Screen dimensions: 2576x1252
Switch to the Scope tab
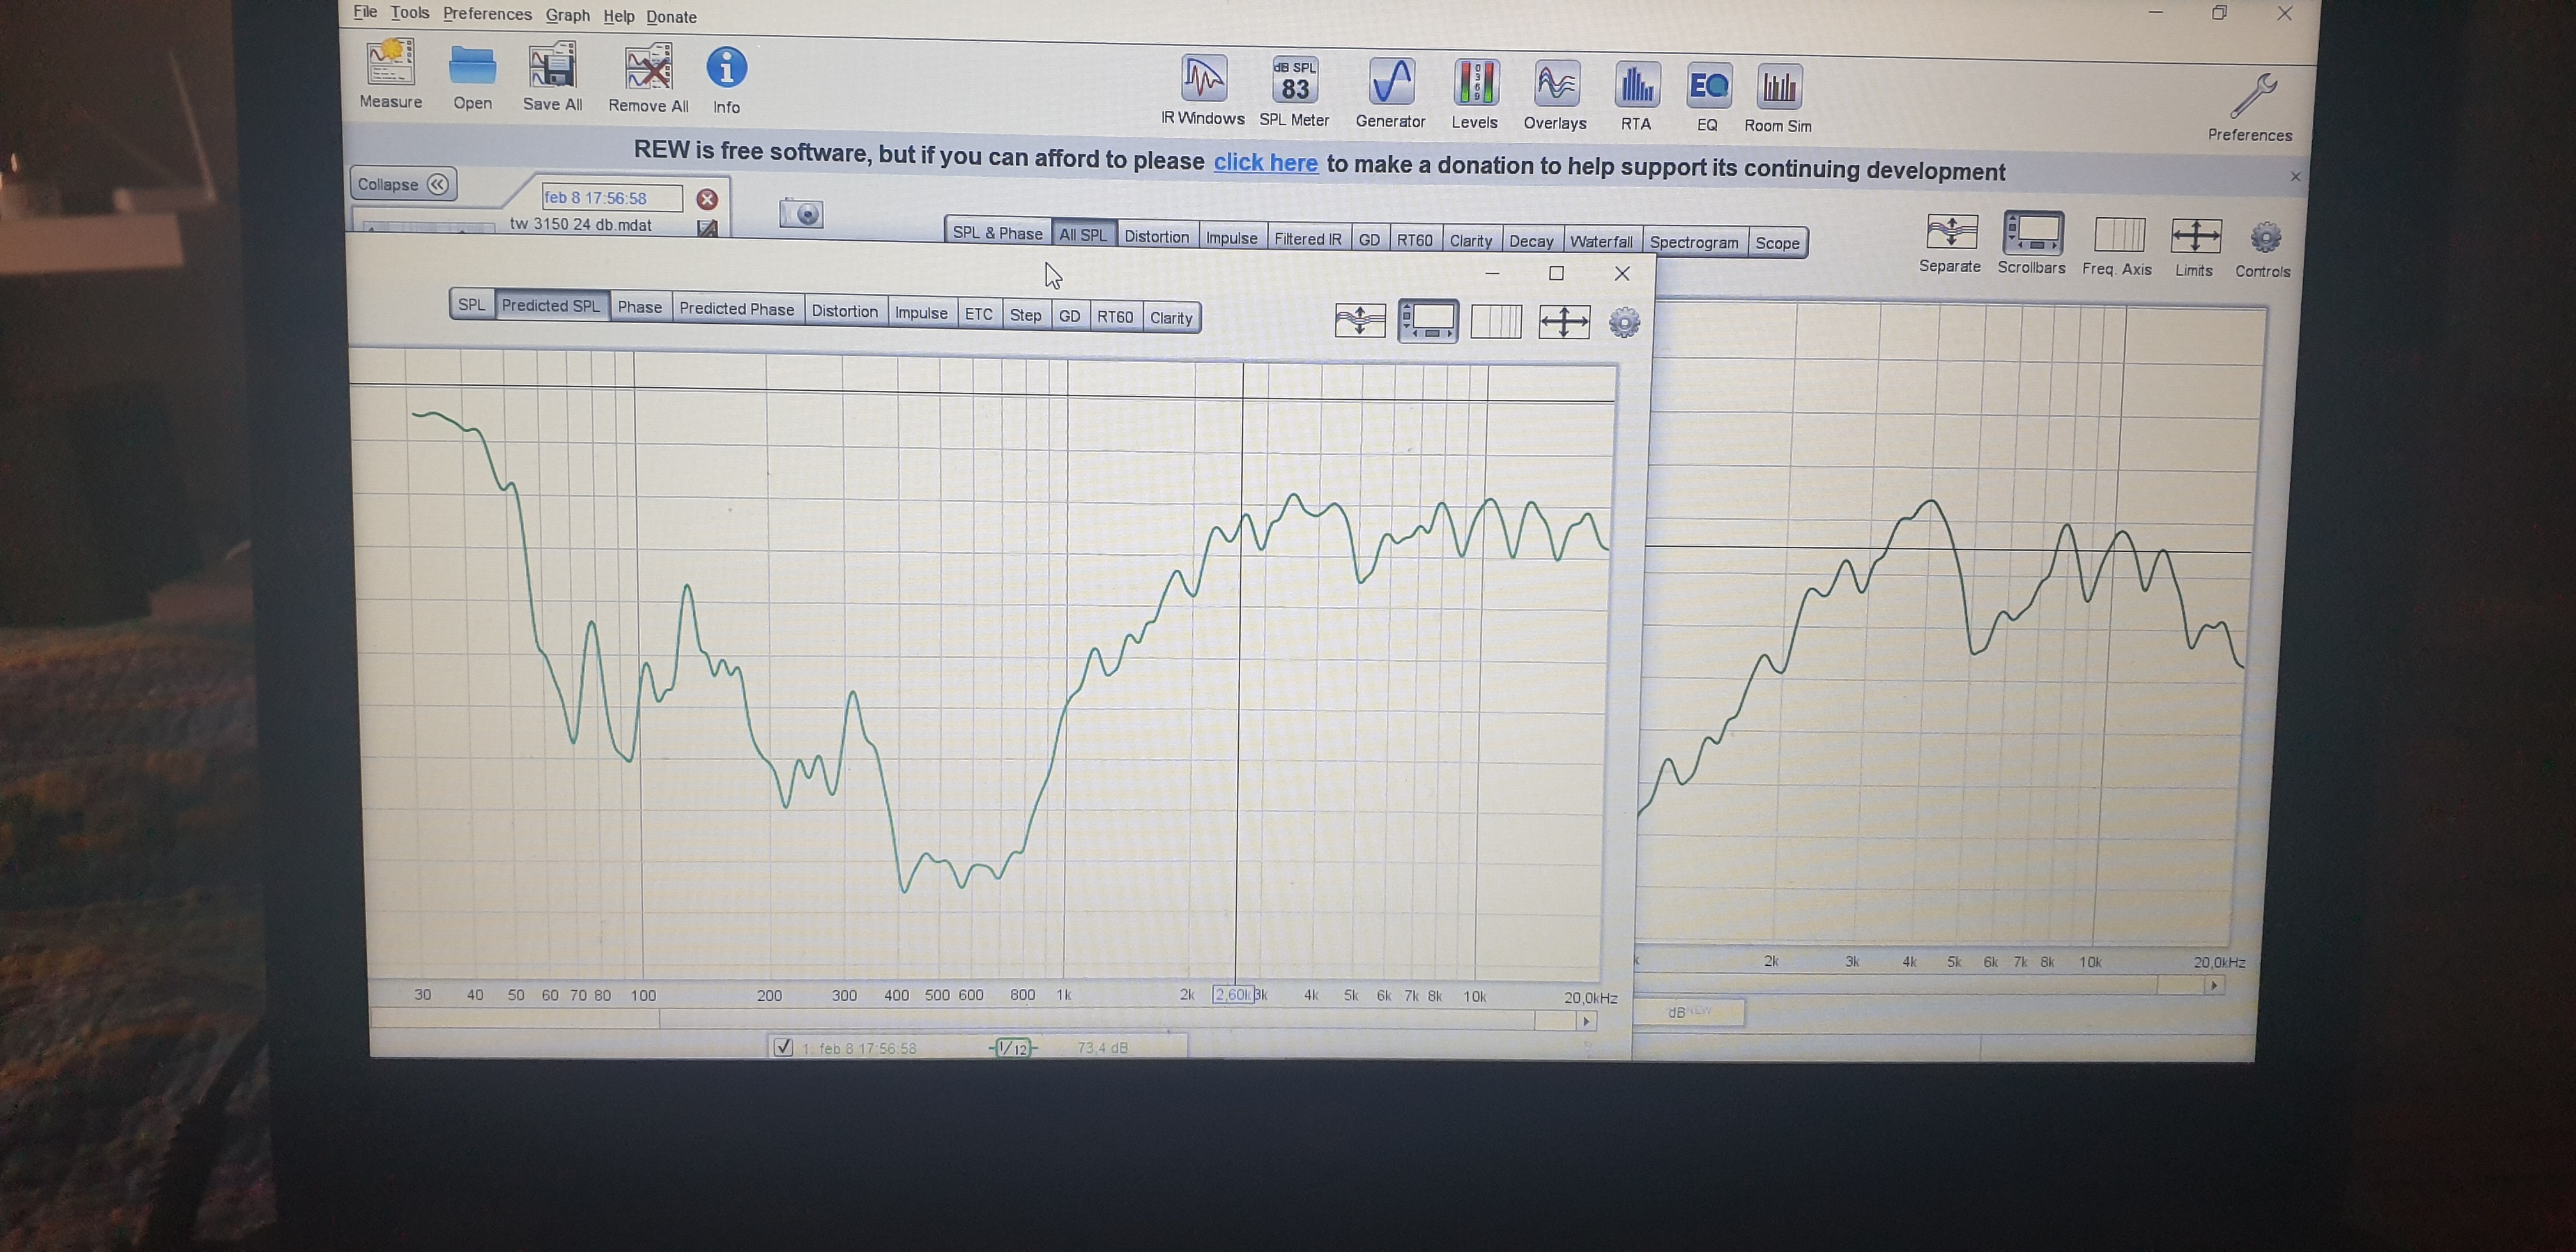pyautogui.click(x=1777, y=243)
